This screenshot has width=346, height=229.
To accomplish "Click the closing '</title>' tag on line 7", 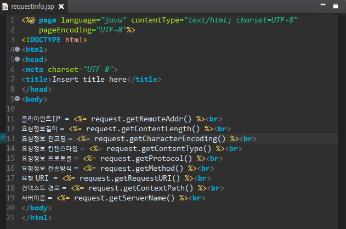I will click(144, 80).
